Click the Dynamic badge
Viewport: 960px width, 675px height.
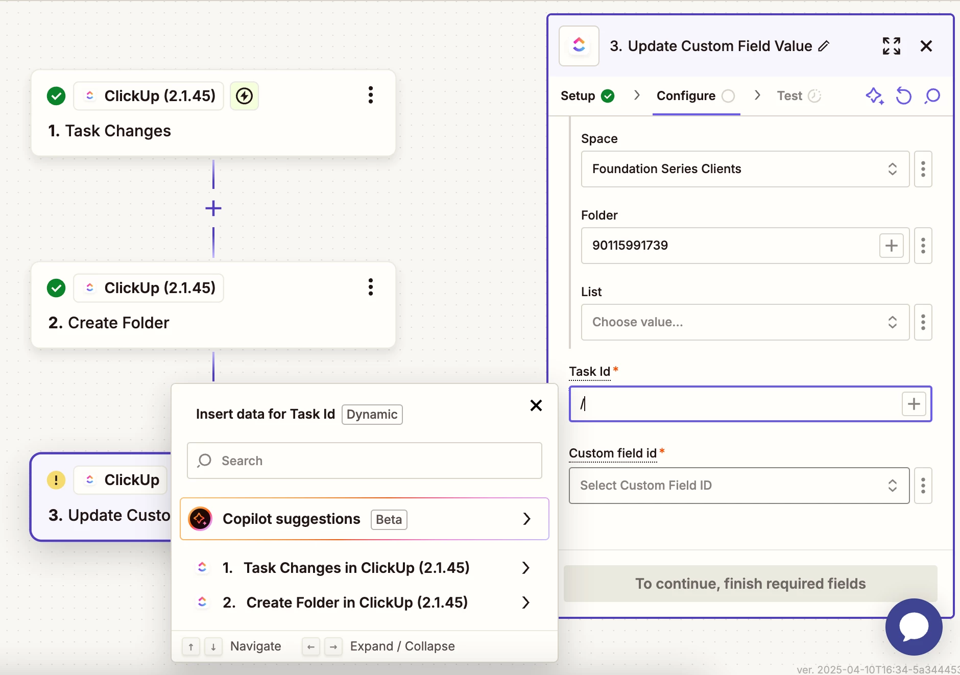pyautogui.click(x=372, y=415)
